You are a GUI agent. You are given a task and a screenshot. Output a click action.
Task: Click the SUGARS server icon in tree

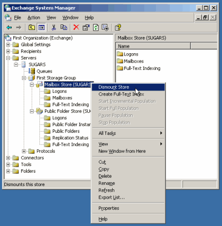click(24, 64)
